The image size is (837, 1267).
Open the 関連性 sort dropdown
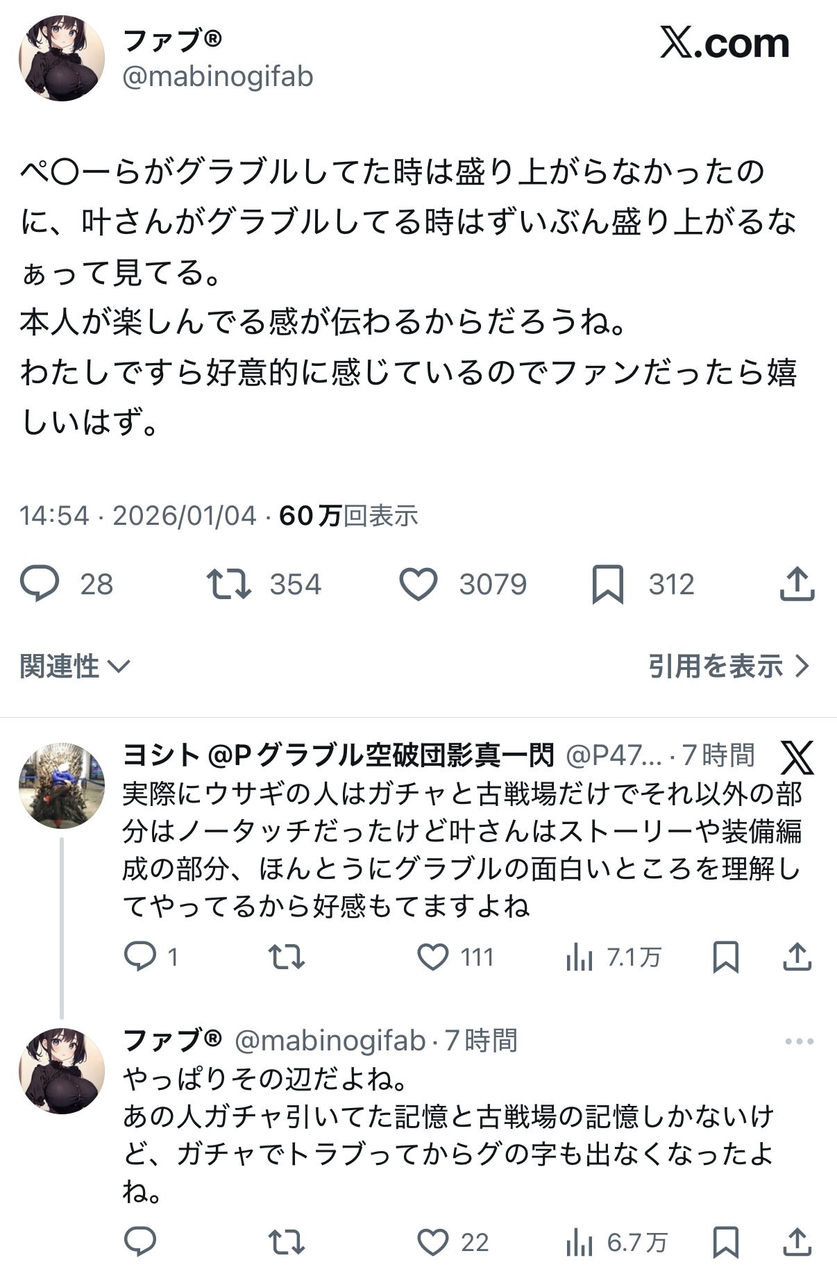[75, 666]
